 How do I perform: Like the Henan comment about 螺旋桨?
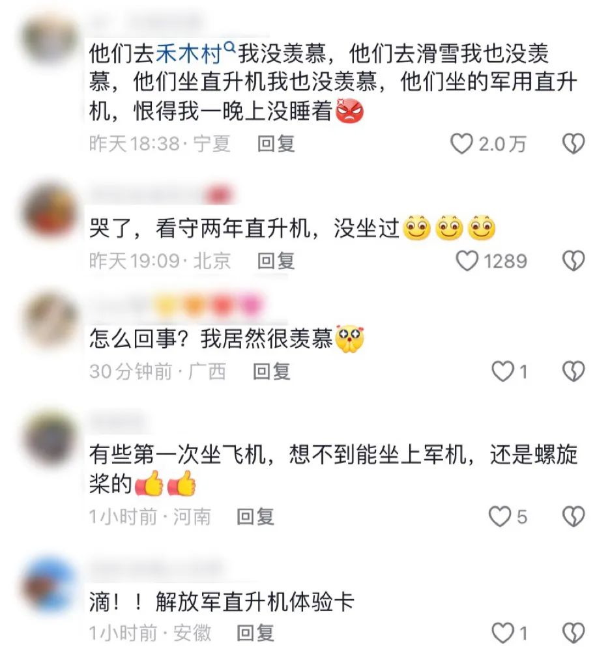click(x=499, y=517)
